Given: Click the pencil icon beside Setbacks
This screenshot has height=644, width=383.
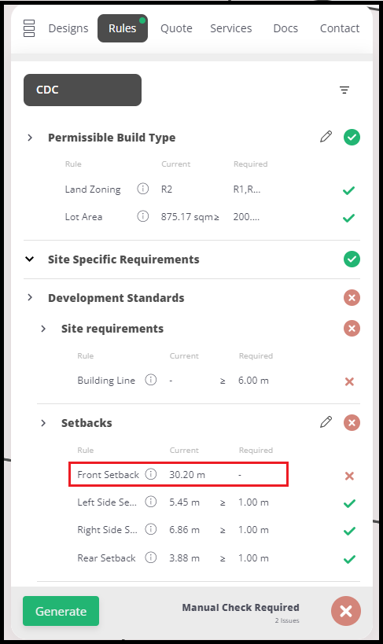Looking at the screenshot, I should tap(326, 421).
